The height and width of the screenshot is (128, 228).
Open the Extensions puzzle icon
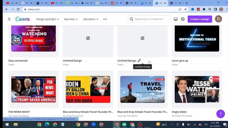(x=204, y=9)
